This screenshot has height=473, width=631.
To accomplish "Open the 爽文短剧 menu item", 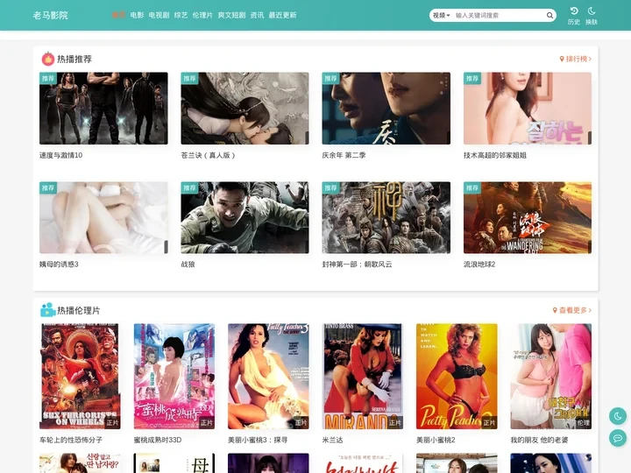I will click(x=231, y=15).
